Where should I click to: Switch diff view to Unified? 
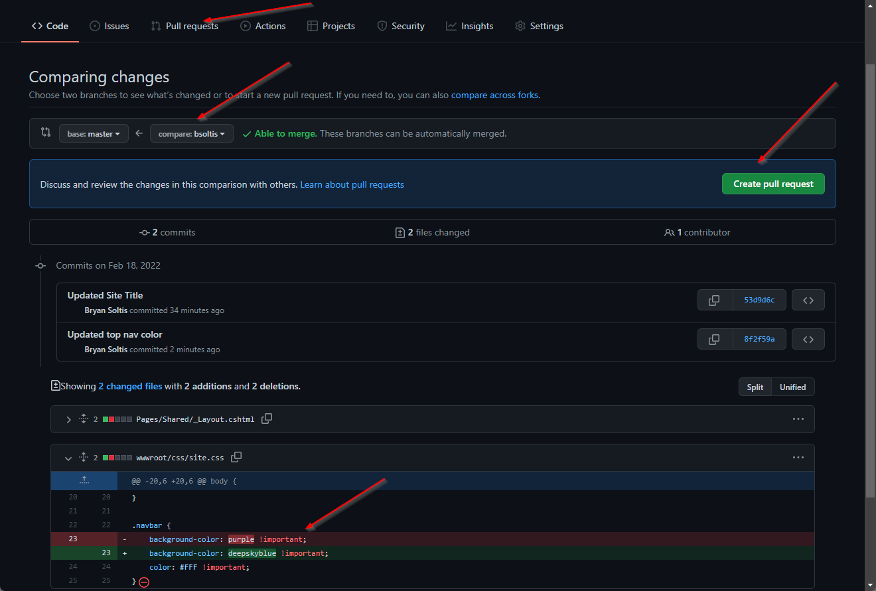[x=792, y=387]
